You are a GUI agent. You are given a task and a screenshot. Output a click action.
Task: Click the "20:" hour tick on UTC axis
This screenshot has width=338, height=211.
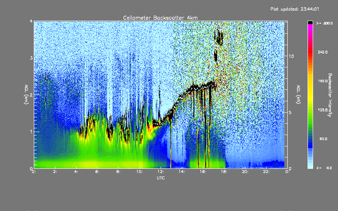point(245,172)
